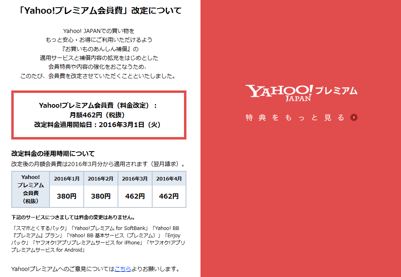The width and height of the screenshot is (401, 277).
Task: Click the Yahoo! JAPANでの買い物を line
Action: click(x=99, y=31)
